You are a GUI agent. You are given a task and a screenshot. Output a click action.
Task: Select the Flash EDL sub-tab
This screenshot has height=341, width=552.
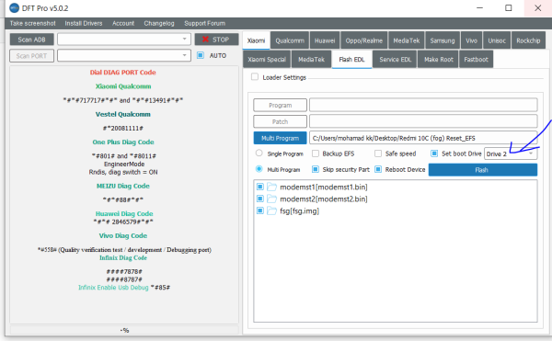pos(351,59)
